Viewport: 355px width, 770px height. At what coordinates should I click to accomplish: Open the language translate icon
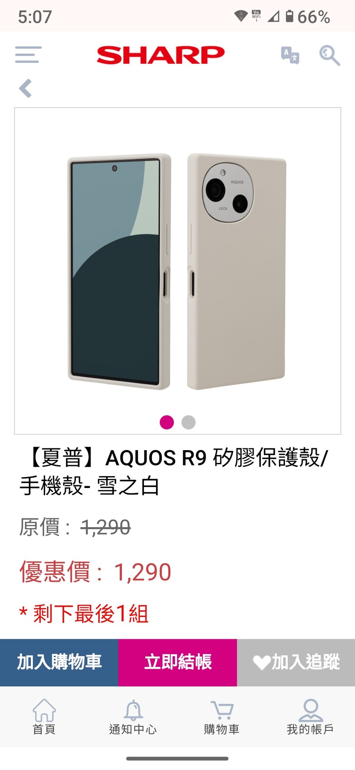[290, 55]
